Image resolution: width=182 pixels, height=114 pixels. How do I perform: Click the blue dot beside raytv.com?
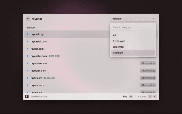28,78
